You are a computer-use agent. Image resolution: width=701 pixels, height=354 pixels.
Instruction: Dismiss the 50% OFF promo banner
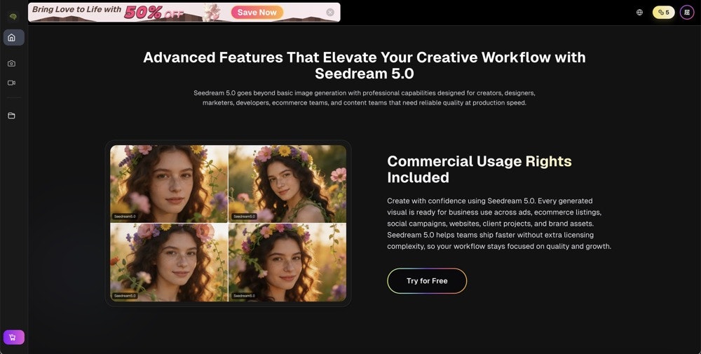click(x=330, y=13)
